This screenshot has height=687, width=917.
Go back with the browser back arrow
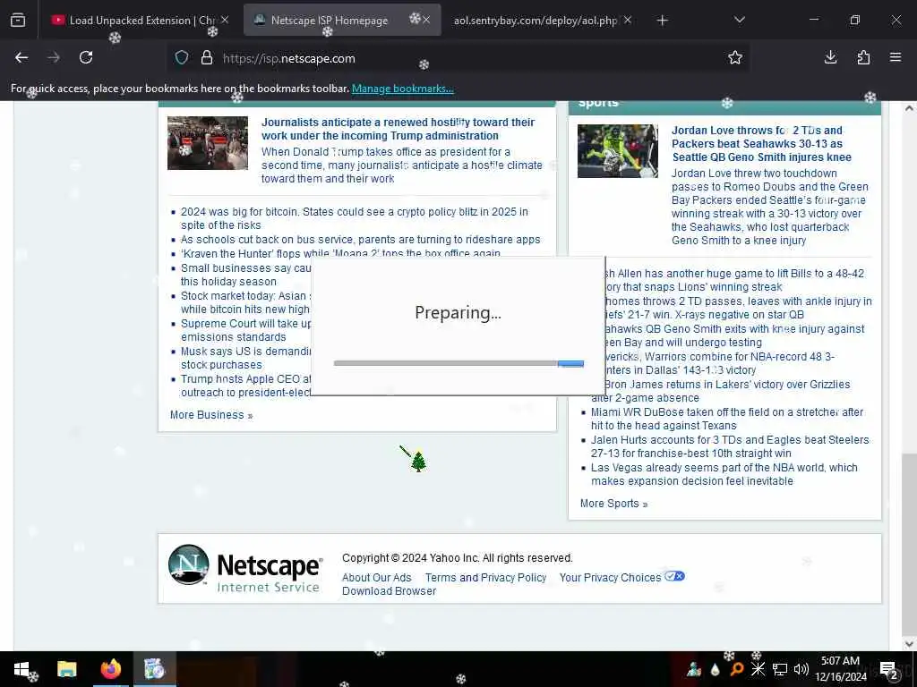(x=21, y=57)
